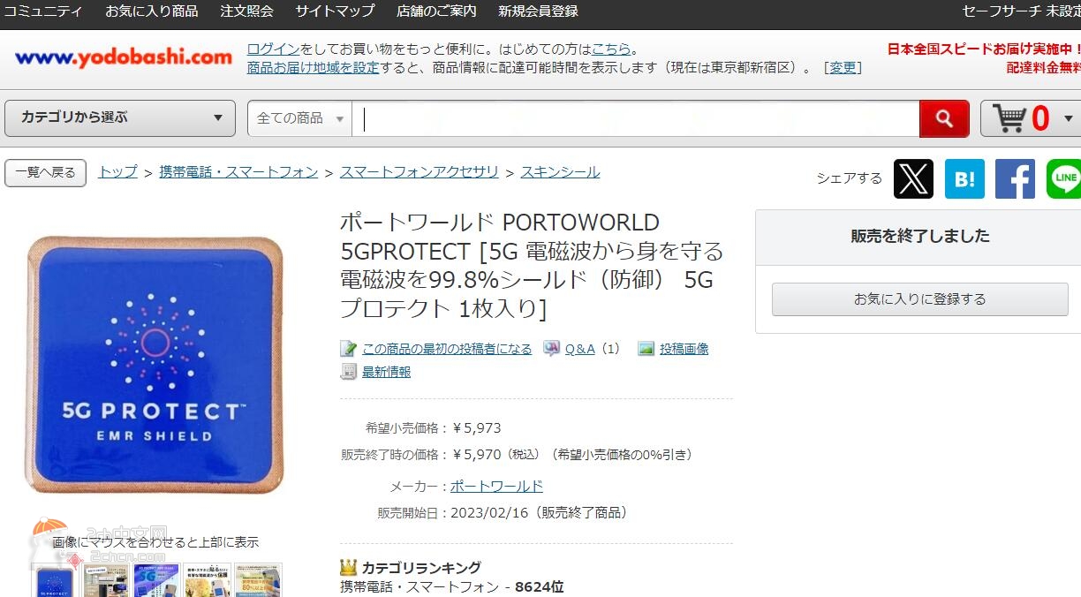The height and width of the screenshot is (597, 1081).
Task: Open お気に入り商品 in top menu
Action: click(152, 11)
